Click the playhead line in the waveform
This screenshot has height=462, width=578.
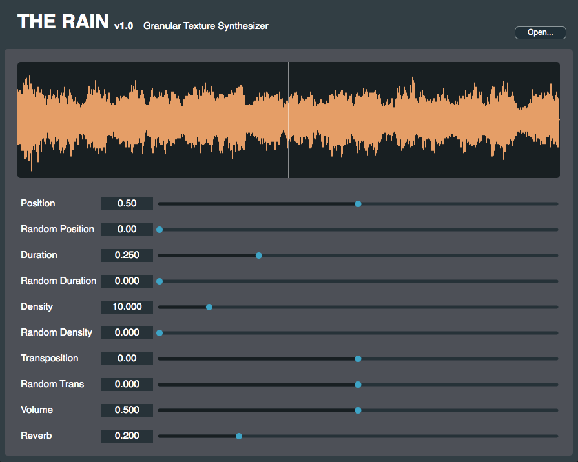pos(289,120)
